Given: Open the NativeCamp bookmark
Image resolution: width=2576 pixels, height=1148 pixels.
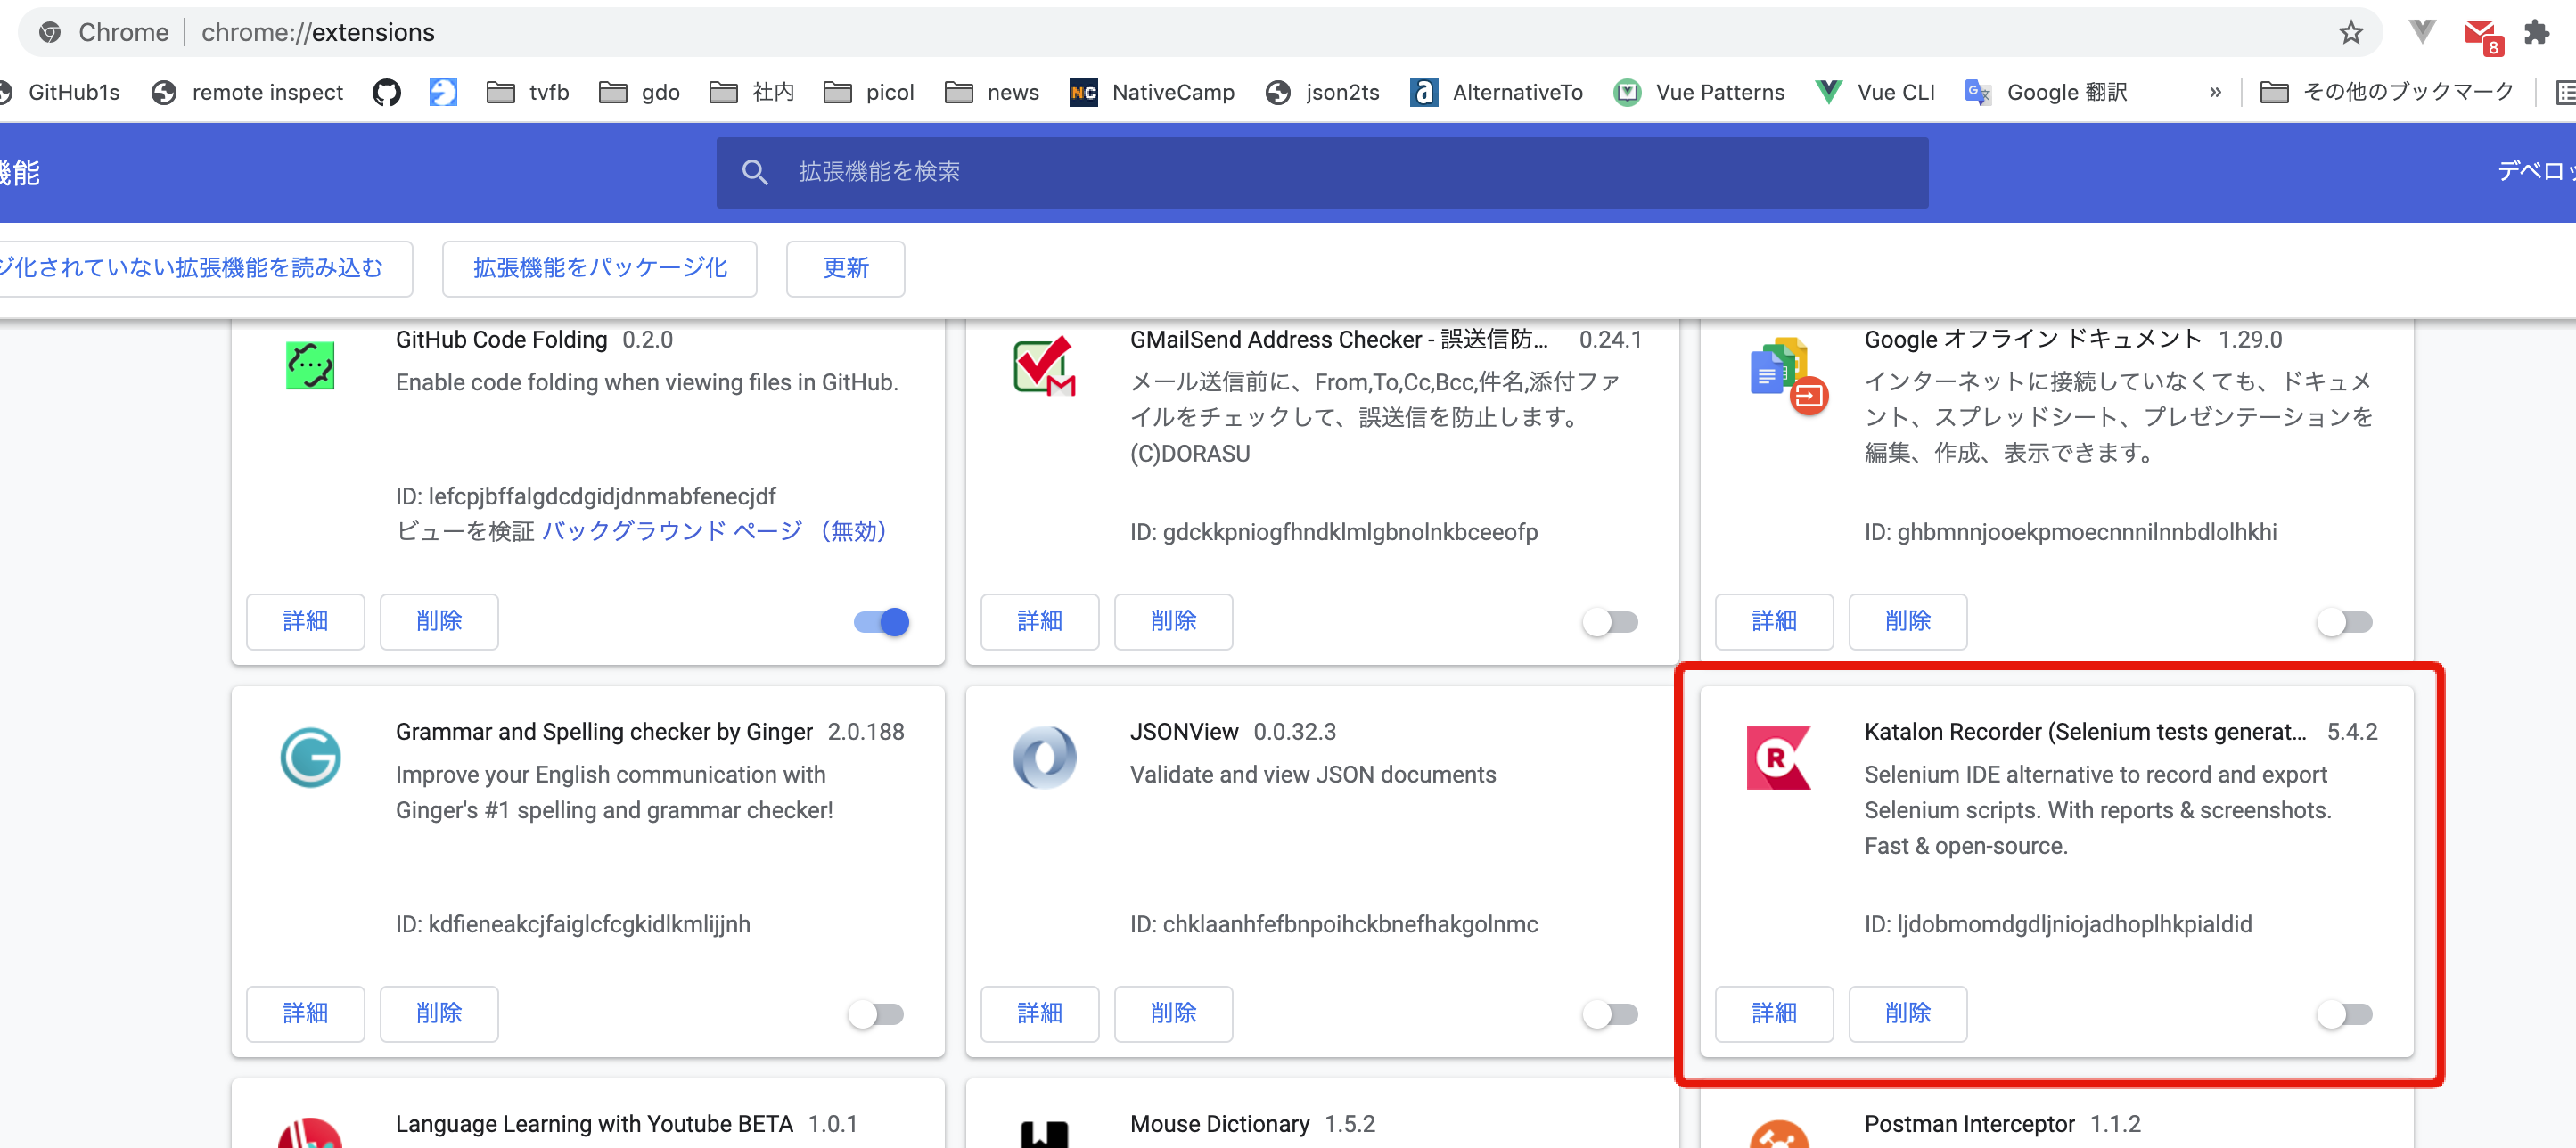Looking at the screenshot, I should pos(1152,92).
